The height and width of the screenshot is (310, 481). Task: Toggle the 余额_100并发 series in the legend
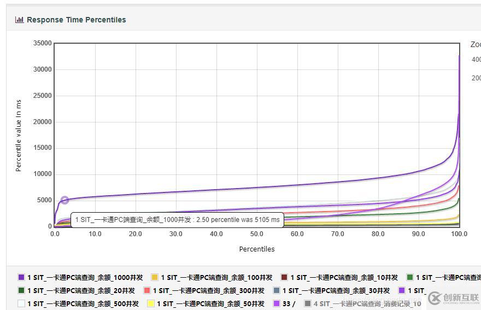tap(212, 277)
